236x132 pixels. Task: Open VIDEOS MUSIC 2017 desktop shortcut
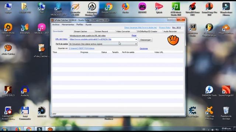click(8, 30)
